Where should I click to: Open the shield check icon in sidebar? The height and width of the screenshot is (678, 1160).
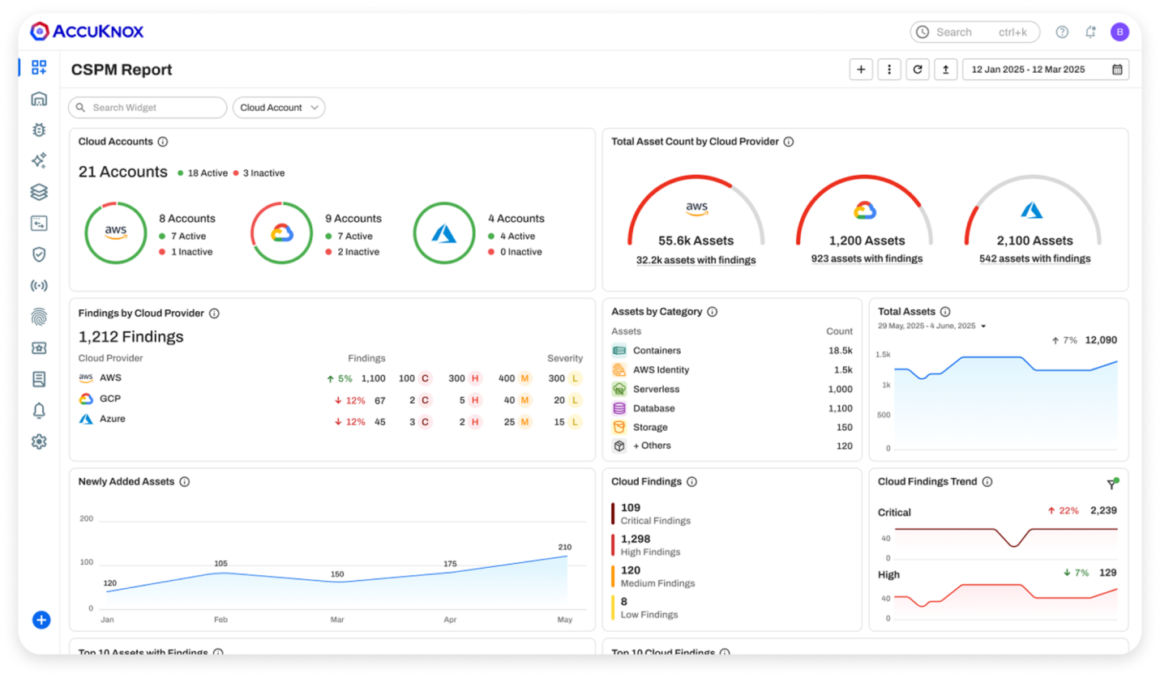[x=39, y=254]
